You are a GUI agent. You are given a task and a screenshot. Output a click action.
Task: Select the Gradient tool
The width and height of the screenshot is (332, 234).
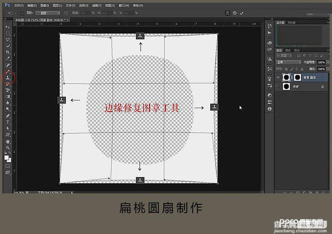pos(8,97)
